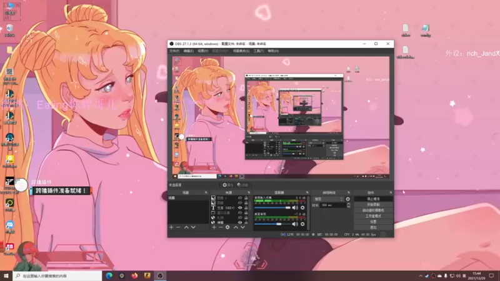Open the 视图(V) menu in OBS

[202, 51]
